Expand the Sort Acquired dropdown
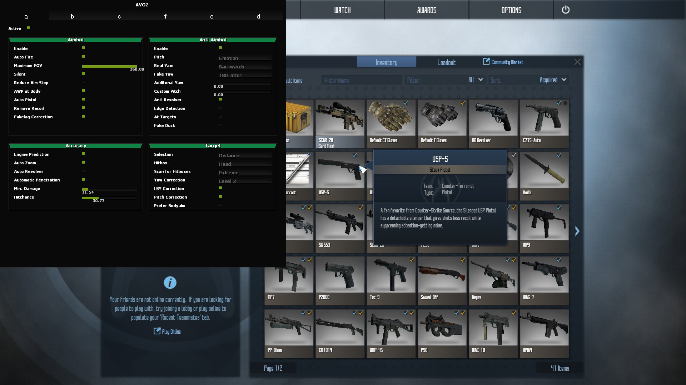Image resolution: width=686 pixels, height=385 pixels. tap(552, 80)
